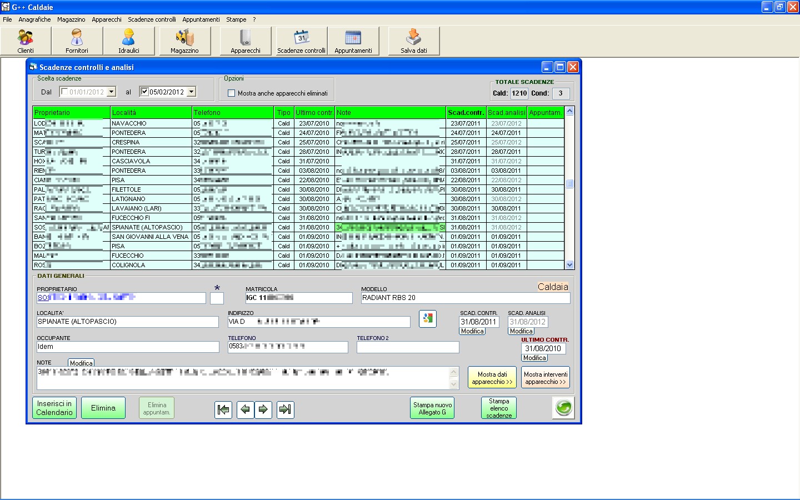Click the Elimina button
800x500 pixels.
[x=103, y=408]
